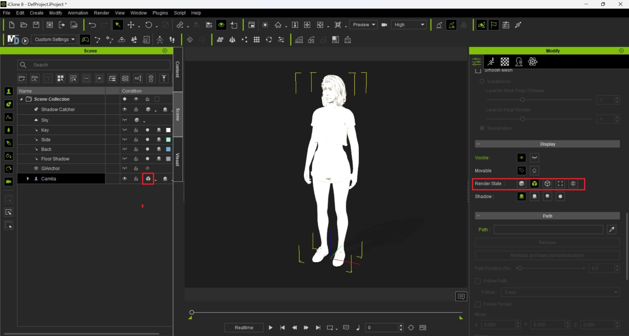Click the gamepad control icon
This screenshot has height=336, width=629.
[x=85, y=40]
